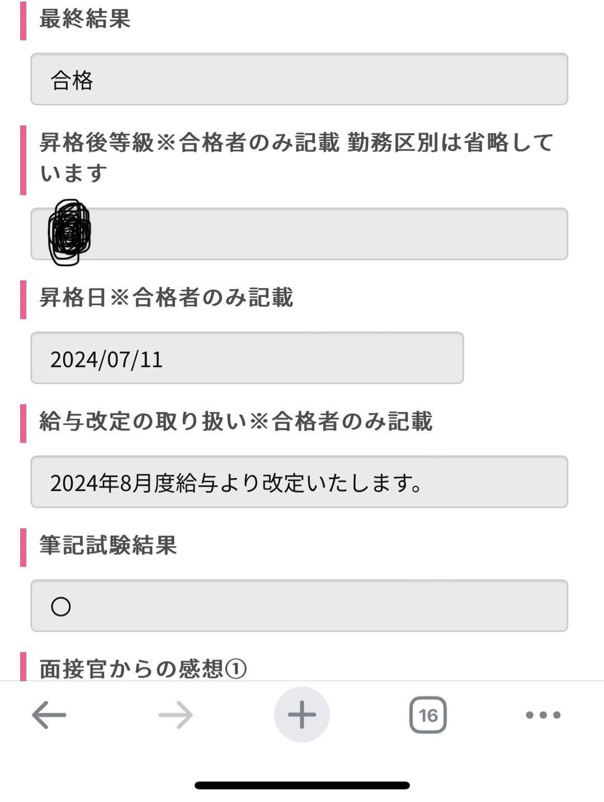Tap the 最終結果 section heading
The height and width of the screenshot is (802, 604).
click(85, 19)
